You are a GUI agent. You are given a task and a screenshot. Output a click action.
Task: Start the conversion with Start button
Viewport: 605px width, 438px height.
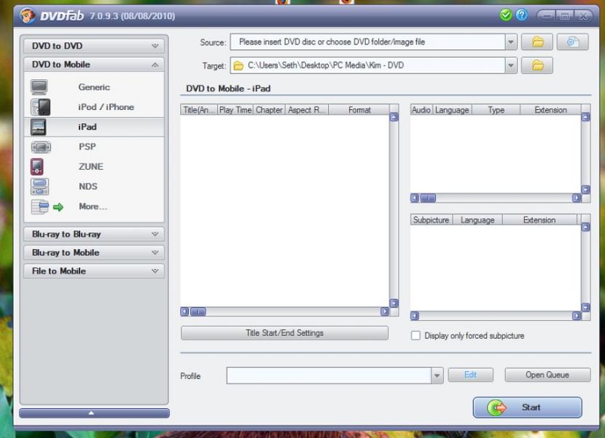(x=528, y=407)
